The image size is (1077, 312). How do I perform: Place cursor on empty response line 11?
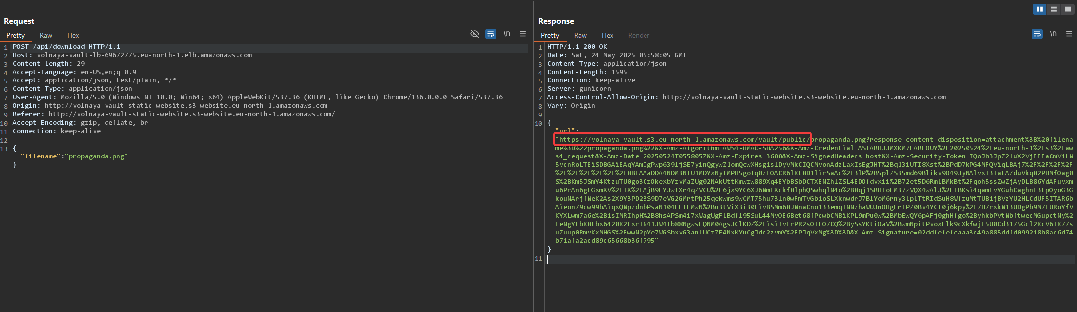[811, 259]
